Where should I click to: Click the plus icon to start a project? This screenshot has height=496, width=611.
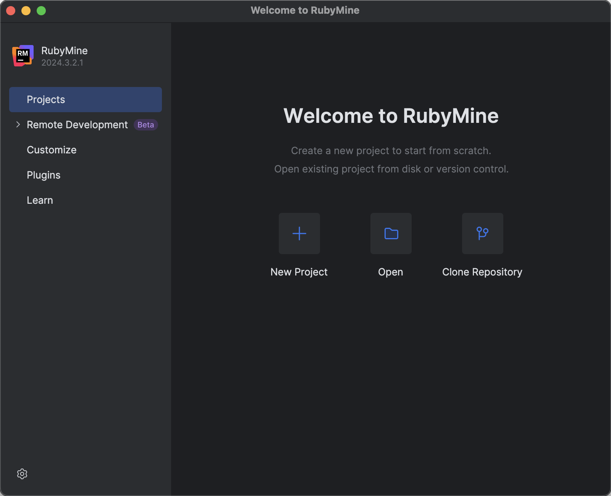tap(299, 234)
